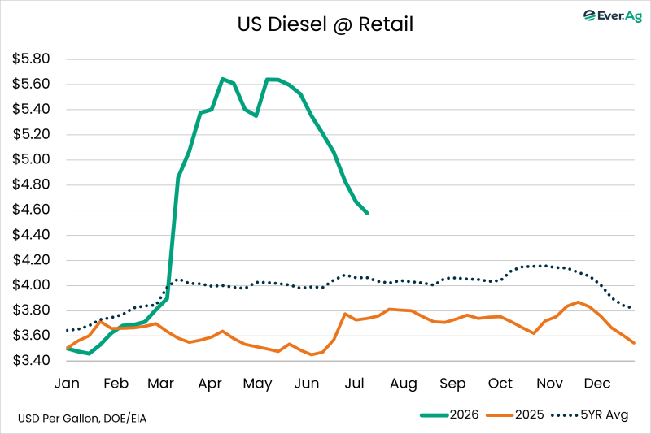Click the Apr month label
Image resolution: width=651 pixels, height=434 pixels.
210,384
